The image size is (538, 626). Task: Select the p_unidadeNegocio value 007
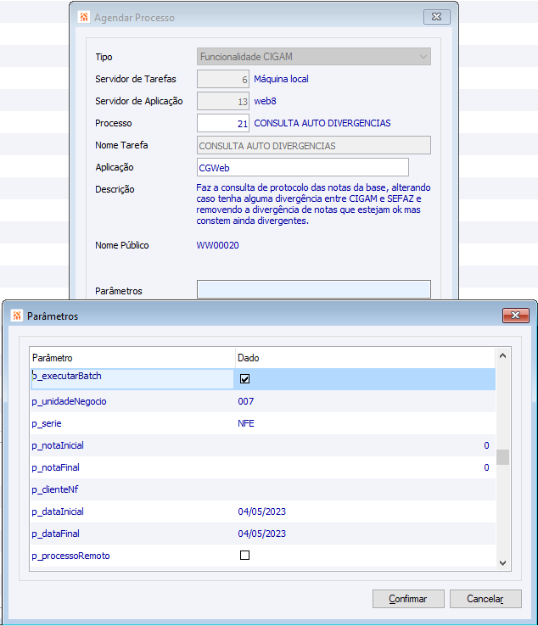pos(245,401)
